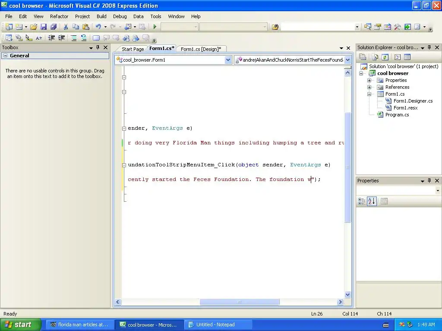This screenshot has height=331, width=442.
Task: Click View Code icon in Solution Explorer
Action: (x=398, y=57)
